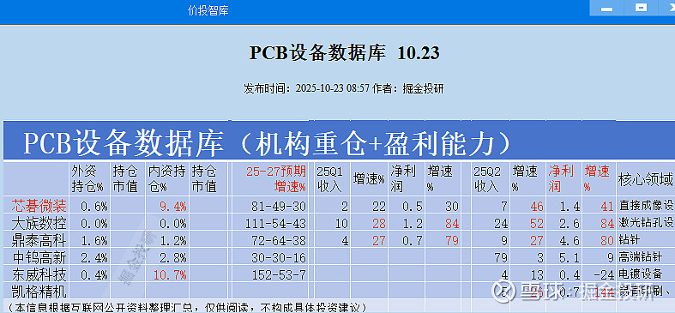The width and height of the screenshot is (675, 313).
Task: Click the 电镀设备 core field cell
Action: [x=646, y=274]
